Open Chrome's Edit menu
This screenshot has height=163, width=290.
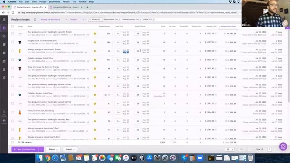pos(27,2)
